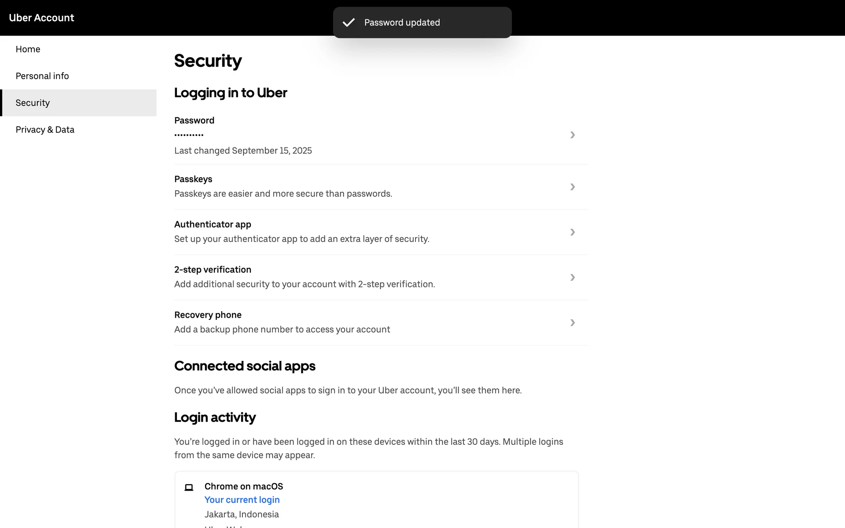
Task: Click the 2-step verification heading
Action: (213, 270)
